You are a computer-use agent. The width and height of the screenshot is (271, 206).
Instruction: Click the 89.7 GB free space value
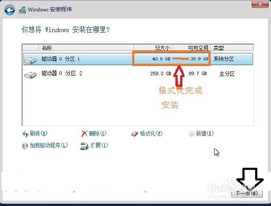198,74
